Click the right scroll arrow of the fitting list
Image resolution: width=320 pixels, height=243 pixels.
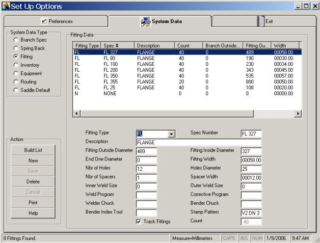[298, 113]
